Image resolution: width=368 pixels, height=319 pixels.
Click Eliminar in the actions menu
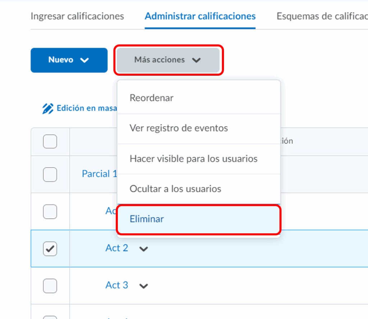tap(147, 219)
